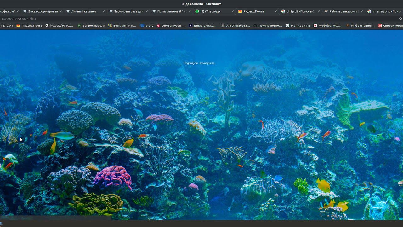Open the Получение ко... GitHub bookmark
The height and width of the screenshot is (227, 403).
(x=268, y=26)
